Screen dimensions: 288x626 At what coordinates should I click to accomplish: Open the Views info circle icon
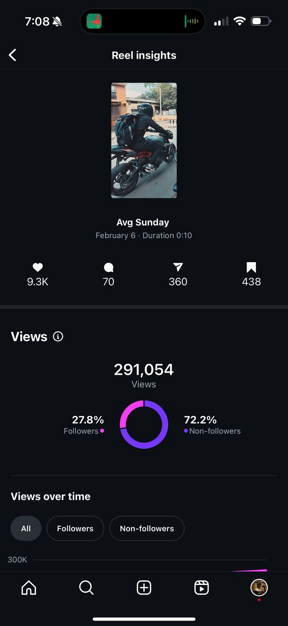(58, 336)
